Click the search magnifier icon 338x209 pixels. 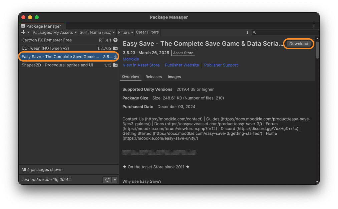coord(254,33)
